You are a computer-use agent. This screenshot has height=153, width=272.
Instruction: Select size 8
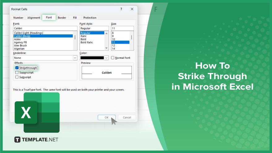pyautogui.click(x=120, y=33)
